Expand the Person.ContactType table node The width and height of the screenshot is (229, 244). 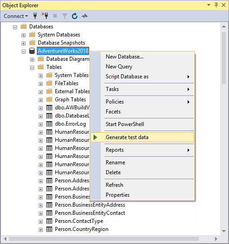click(x=41, y=221)
